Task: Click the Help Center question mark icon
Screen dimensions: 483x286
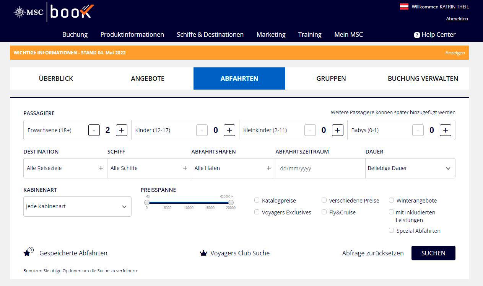Action: [417, 35]
